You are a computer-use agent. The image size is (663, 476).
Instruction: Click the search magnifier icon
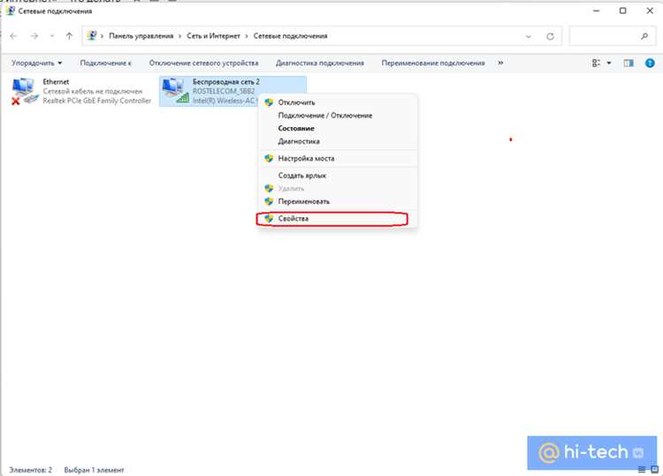644,36
